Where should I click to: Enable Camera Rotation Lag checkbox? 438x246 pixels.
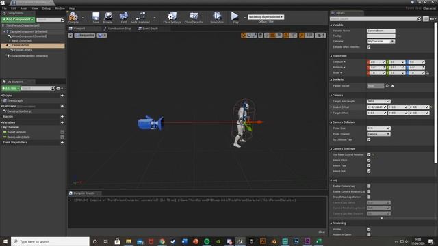tap(368, 191)
